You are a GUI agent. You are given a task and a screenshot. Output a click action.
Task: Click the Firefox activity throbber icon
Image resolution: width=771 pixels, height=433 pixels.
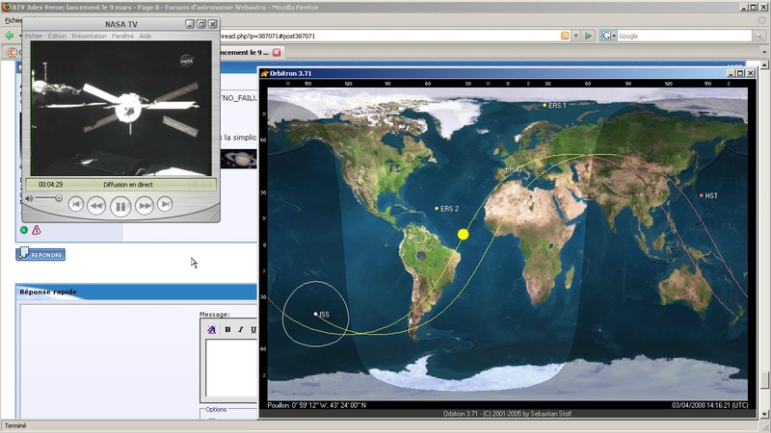762,20
